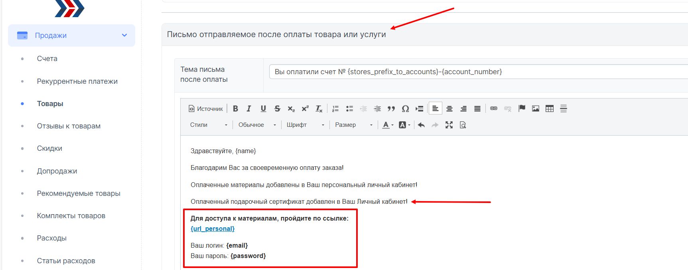This screenshot has width=688, height=270.
Task: Insert a table
Action: coord(550,108)
